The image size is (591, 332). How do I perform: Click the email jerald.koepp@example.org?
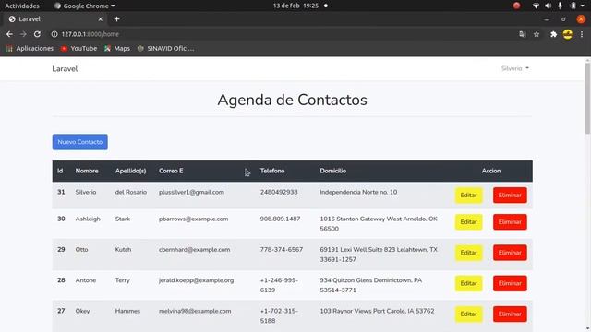point(197,280)
